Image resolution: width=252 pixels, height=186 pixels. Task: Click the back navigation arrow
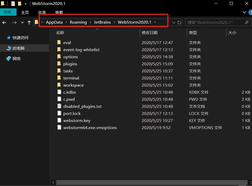pos(4,22)
